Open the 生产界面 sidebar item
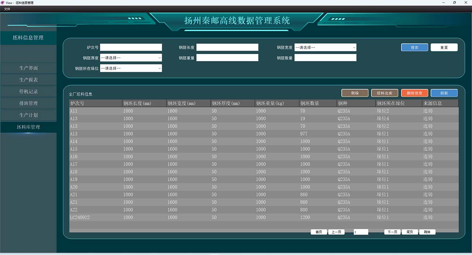The width and height of the screenshot is (472, 255). [28, 68]
